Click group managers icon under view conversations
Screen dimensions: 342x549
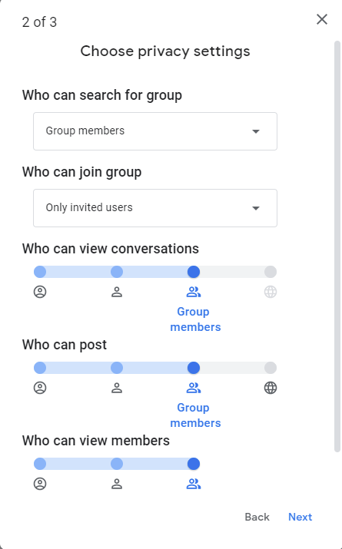pos(117,292)
